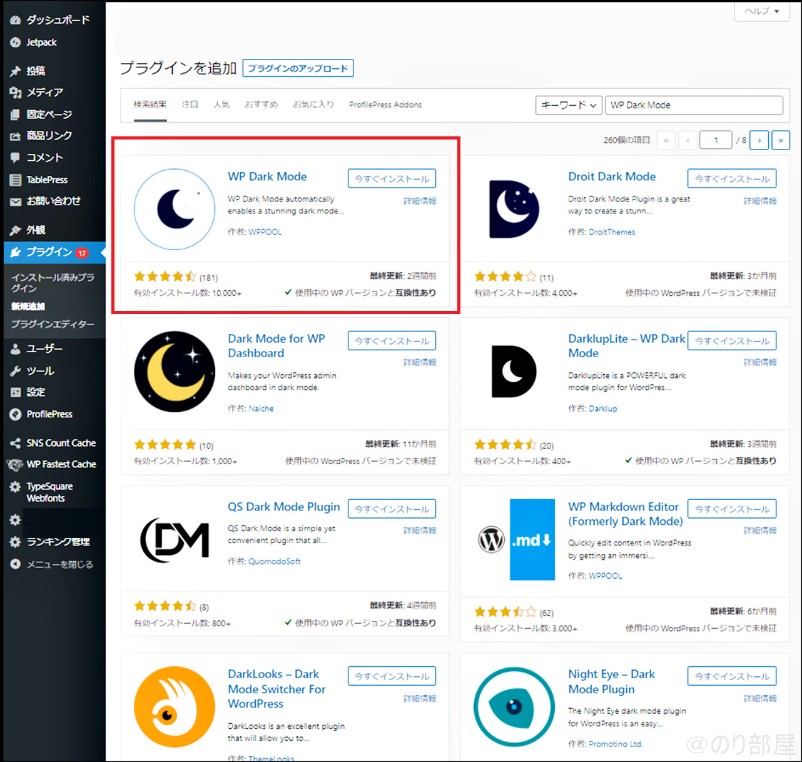The height and width of the screenshot is (762, 802).
Task: Open the プラグインエディター submenu item
Action: click(x=53, y=324)
